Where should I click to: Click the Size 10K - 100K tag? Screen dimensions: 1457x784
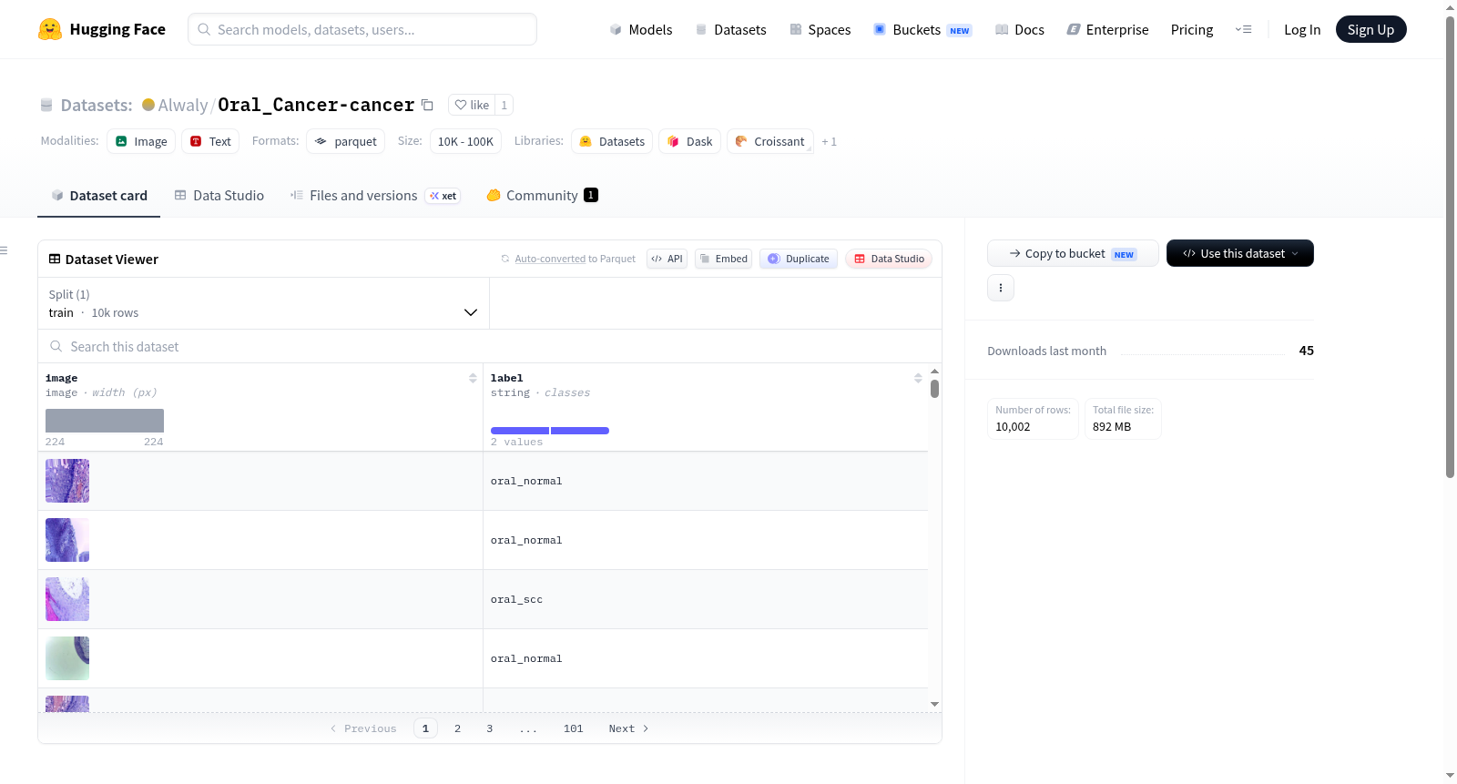pos(465,141)
